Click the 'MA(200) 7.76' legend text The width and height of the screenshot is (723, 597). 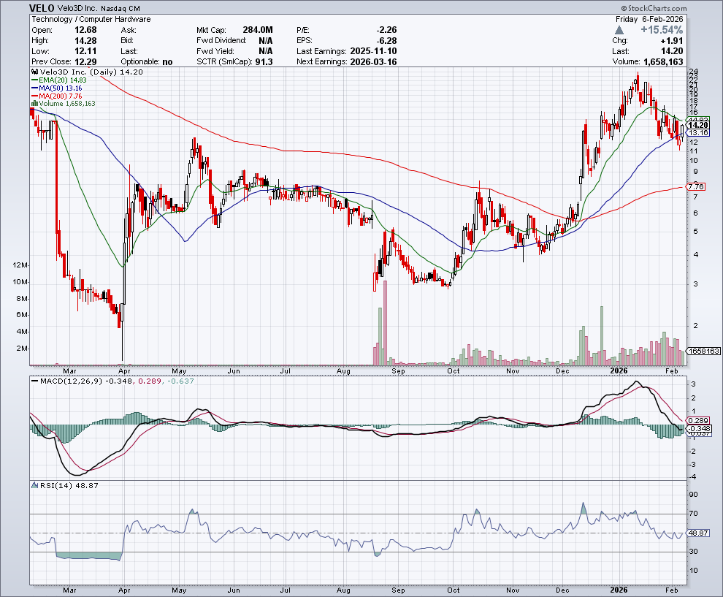pos(61,96)
